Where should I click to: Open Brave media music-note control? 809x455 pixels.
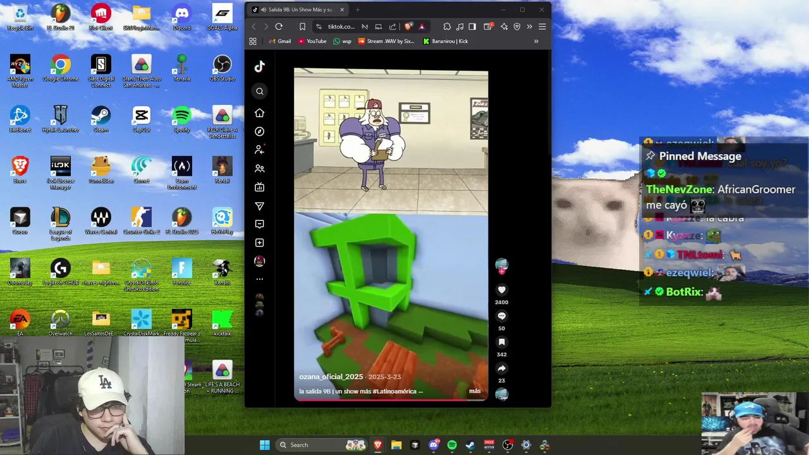pyautogui.click(x=459, y=27)
